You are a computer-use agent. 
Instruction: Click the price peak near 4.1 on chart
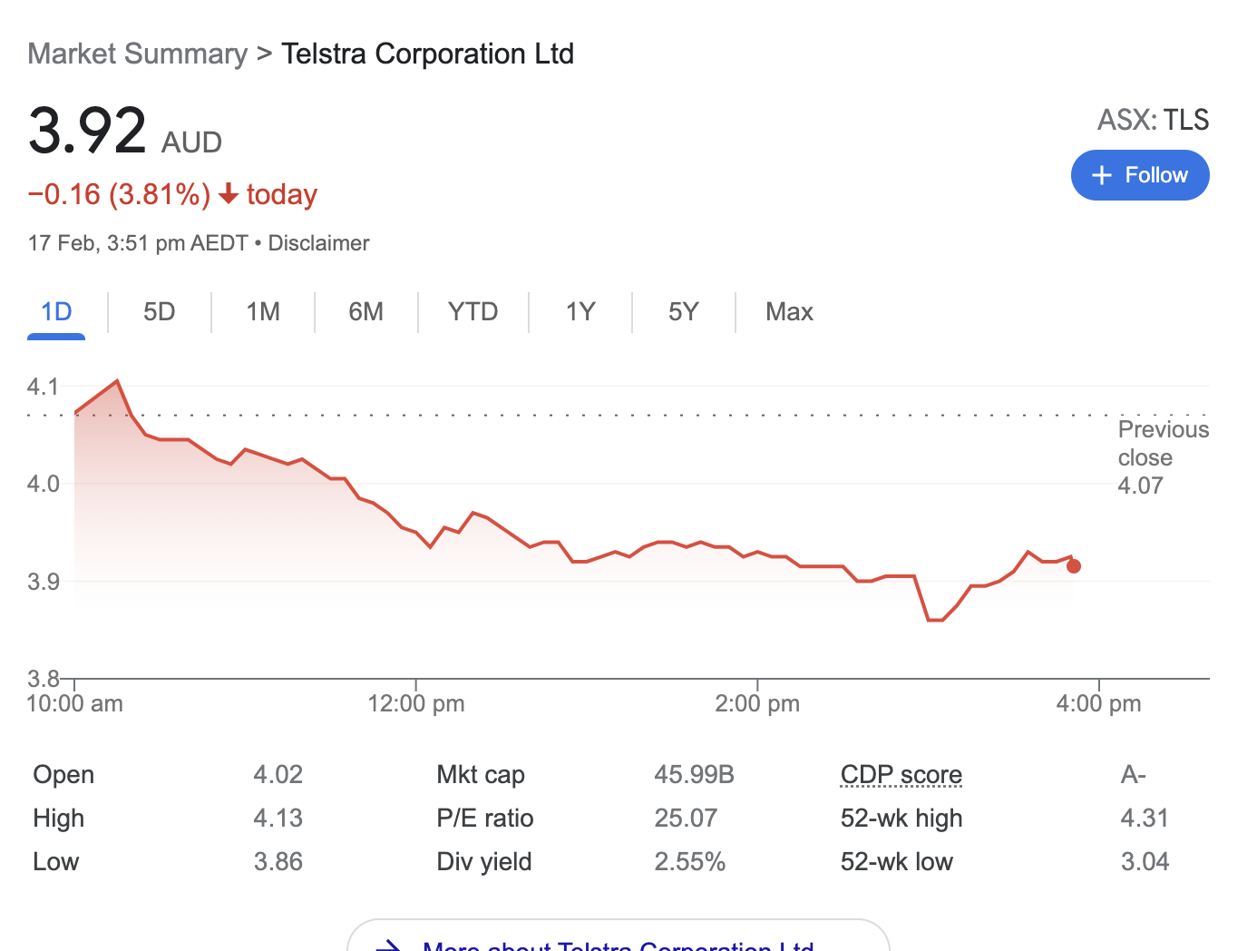[x=117, y=381]
